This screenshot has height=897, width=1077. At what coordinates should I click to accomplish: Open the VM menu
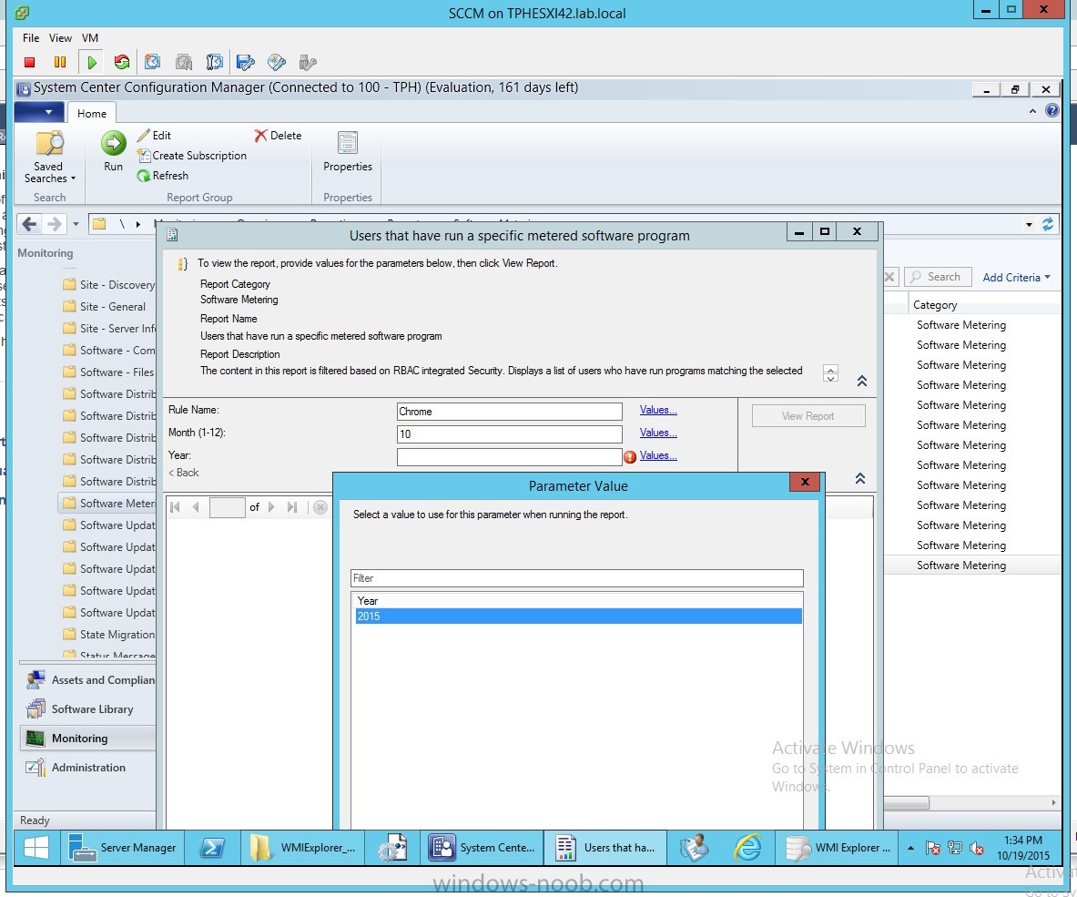click(x=90, y=37)
